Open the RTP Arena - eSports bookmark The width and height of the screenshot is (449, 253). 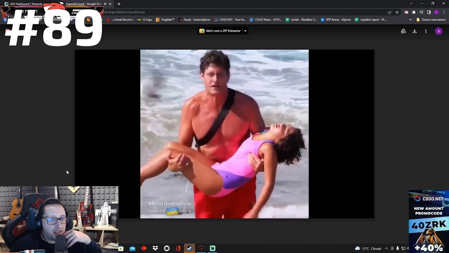coord(336,20)
